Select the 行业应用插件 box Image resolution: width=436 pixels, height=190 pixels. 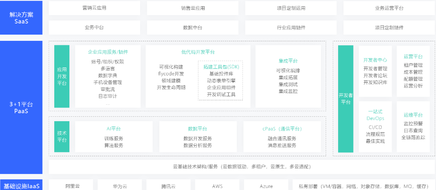point(291,28)
